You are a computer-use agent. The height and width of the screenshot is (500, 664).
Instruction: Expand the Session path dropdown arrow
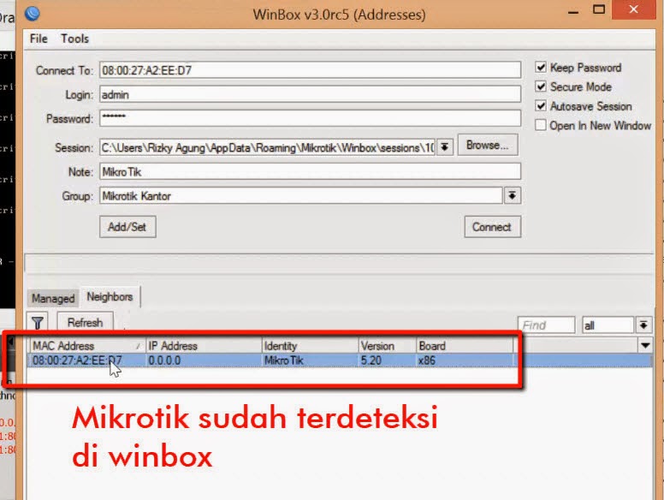click(x=445, y=147)
